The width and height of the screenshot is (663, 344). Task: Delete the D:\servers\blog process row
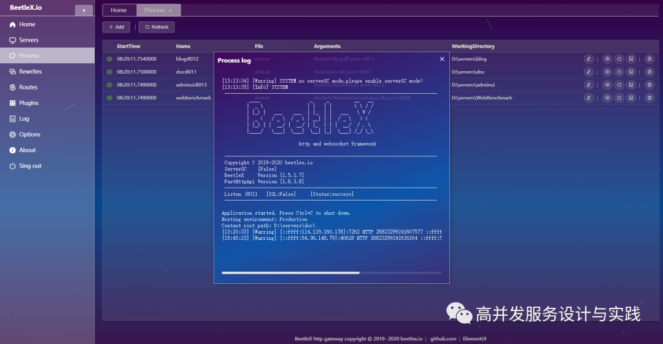pos(650,59)
